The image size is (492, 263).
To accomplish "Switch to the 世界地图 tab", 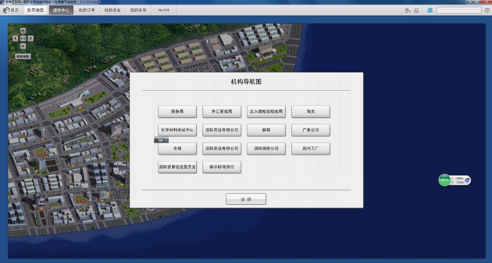I will (x=35, y=10).
